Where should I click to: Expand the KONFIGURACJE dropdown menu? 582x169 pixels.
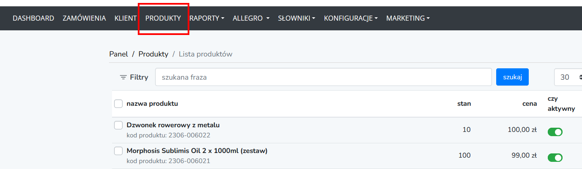pos(351,18)
